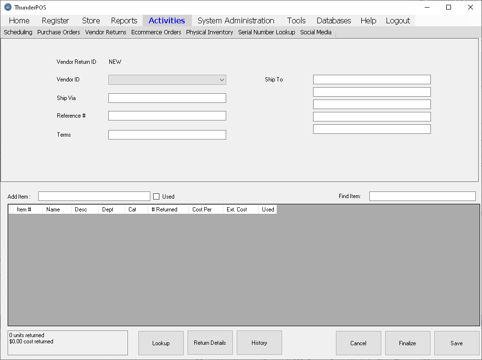Click into the Ship Via field
482x360 pixels.
167,98
